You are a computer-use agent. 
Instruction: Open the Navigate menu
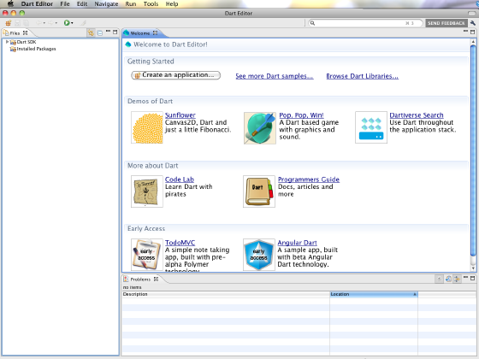[x=106, y=4]
